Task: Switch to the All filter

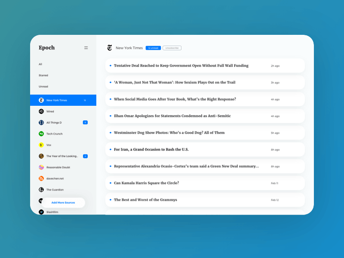Action: 40,64
